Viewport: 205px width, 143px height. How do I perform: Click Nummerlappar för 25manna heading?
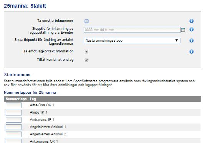(x=30, y=93)
